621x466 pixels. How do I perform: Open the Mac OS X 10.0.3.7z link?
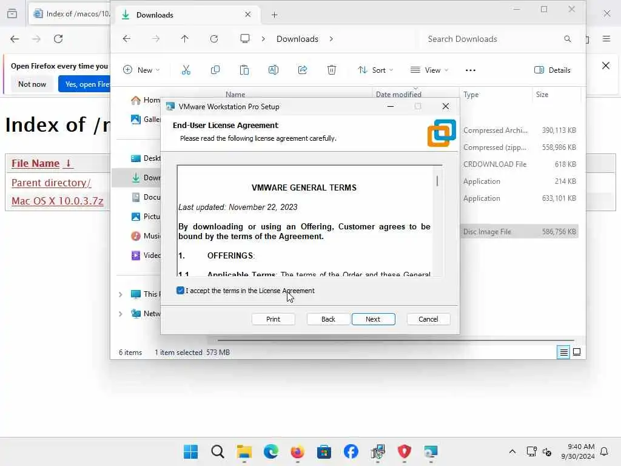point(58,201)
